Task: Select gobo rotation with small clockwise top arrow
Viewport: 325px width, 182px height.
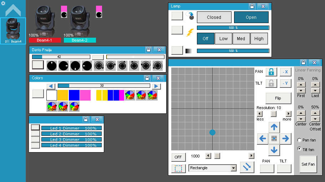Action: pos(122,66)
